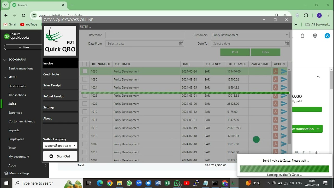Open PDF icon for invoice 1022
The image size is (334, 188).
(x=276, y=104)
